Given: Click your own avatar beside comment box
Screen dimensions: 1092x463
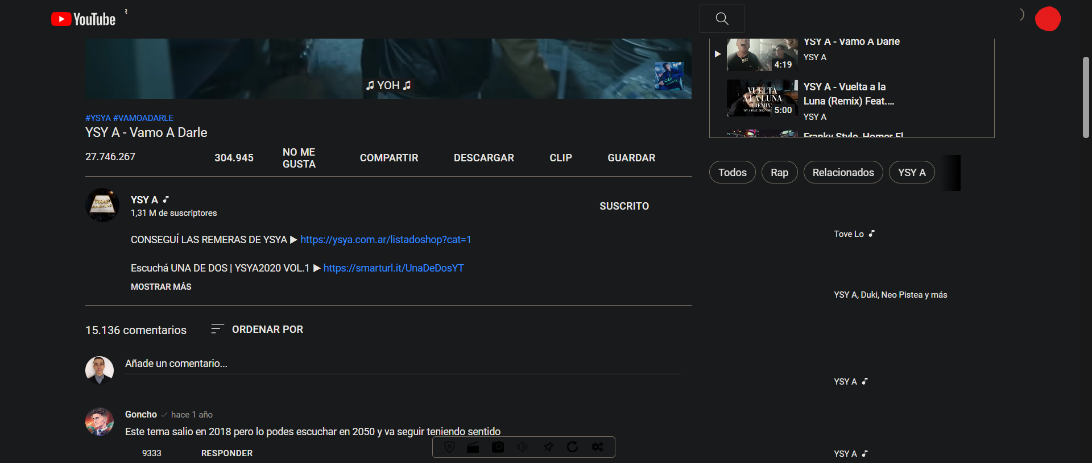Looking at the screenshot, I should click(100, 370).
